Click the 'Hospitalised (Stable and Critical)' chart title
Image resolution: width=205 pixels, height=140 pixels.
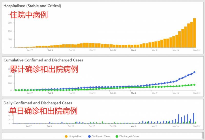[32, 6]
